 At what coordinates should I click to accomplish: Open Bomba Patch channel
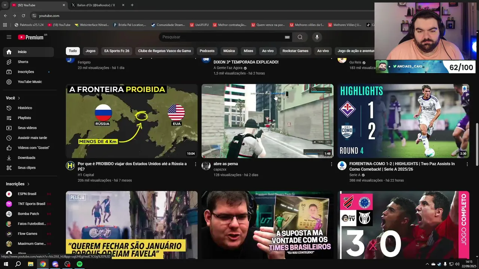pos(28,214)
